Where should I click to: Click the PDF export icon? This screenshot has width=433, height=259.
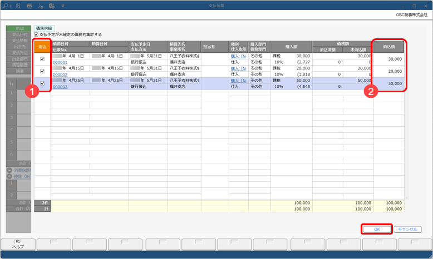[41, 6]
